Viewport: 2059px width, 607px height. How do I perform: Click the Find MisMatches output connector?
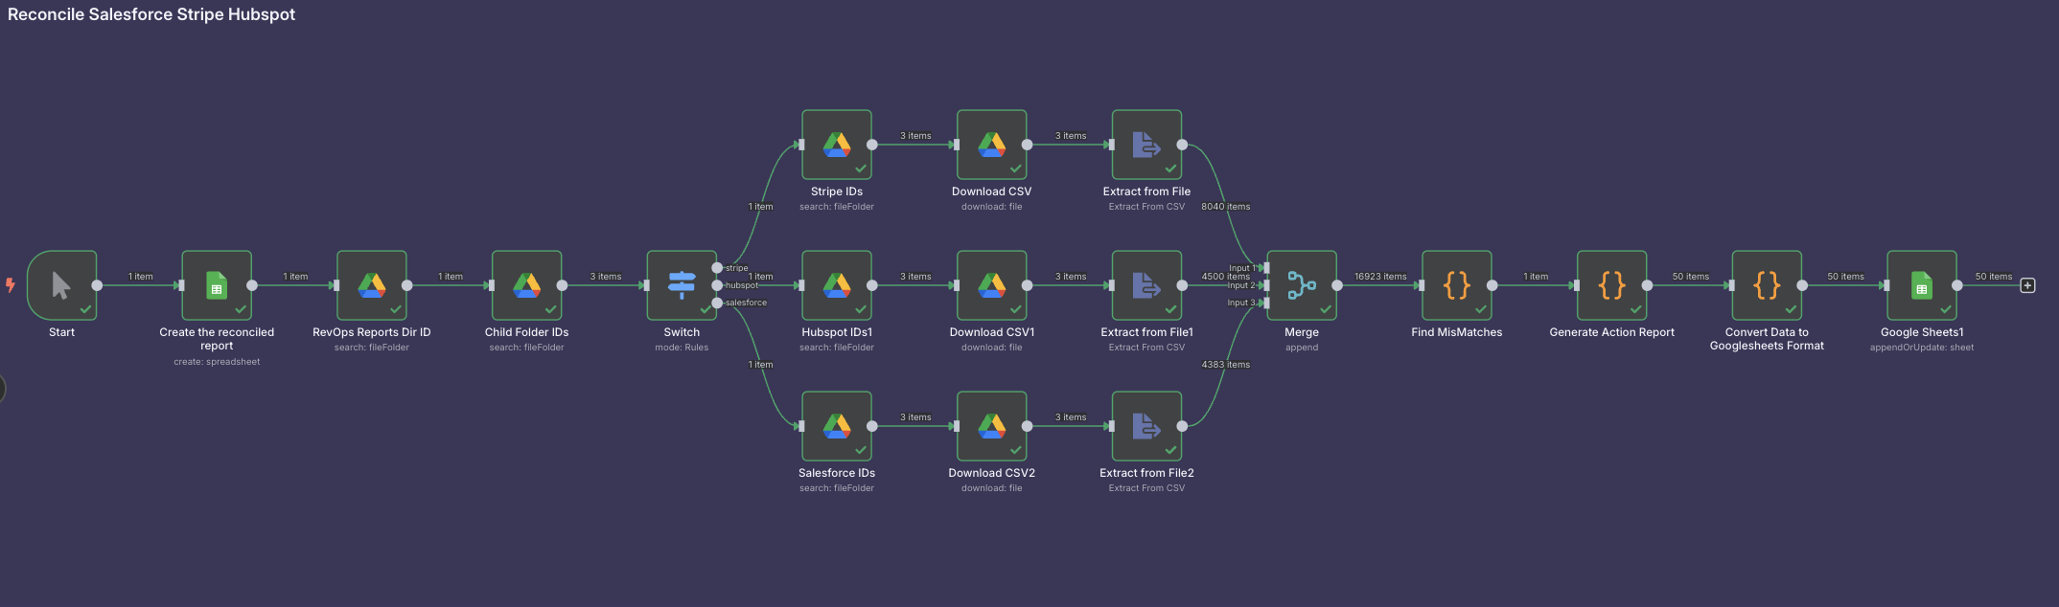tap(1492, 285)
